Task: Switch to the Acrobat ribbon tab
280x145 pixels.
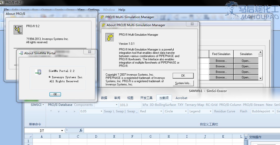Action: click(x=181, y=98)
